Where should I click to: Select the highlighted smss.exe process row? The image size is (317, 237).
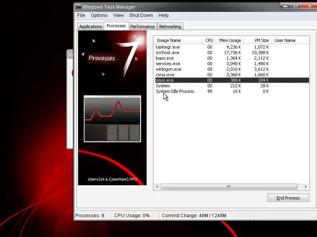(232, 80)
